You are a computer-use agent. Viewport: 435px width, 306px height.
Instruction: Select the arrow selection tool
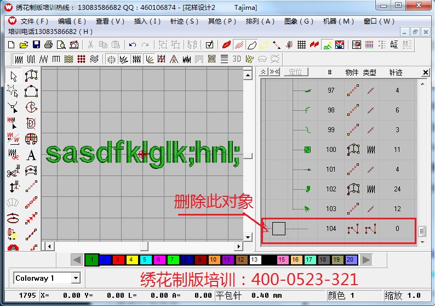click(x=14, y=76)
